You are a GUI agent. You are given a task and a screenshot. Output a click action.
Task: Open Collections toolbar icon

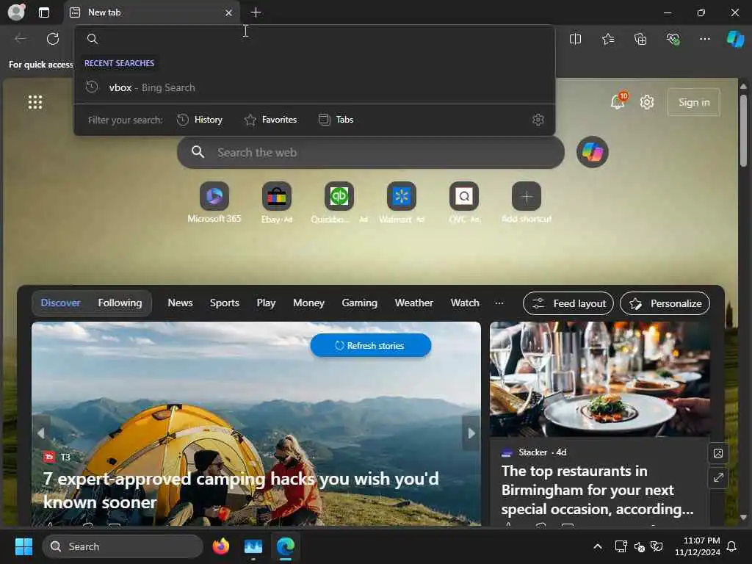[640, 39]
